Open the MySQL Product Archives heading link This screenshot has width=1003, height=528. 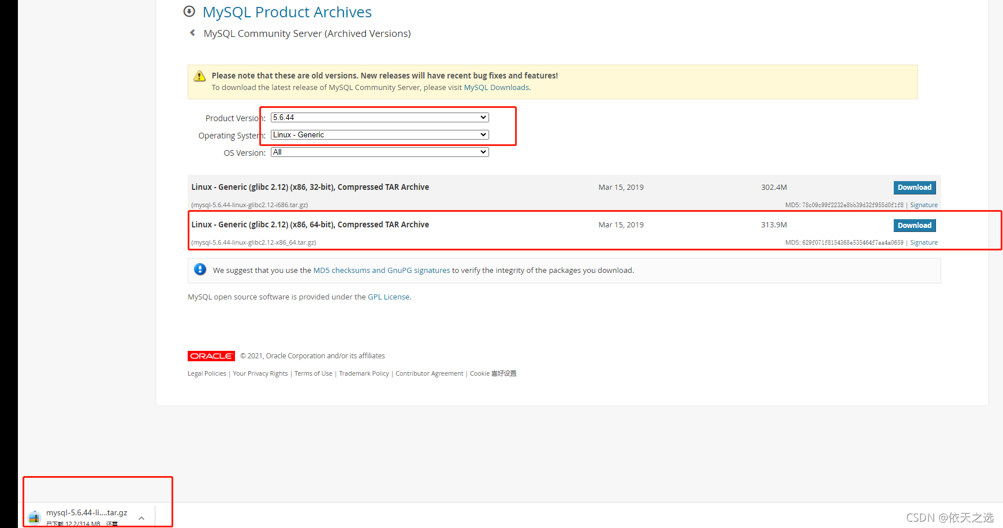tap(287, 12)
